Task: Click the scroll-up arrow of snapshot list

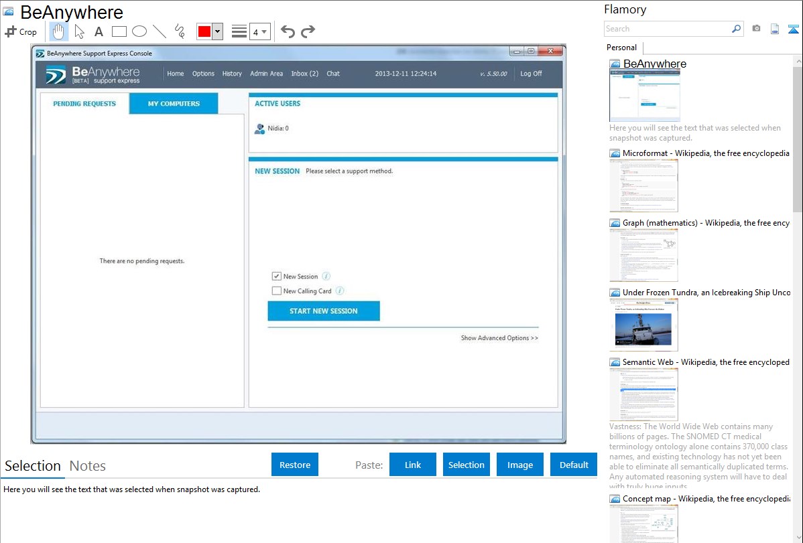Action: coord(798,61)
